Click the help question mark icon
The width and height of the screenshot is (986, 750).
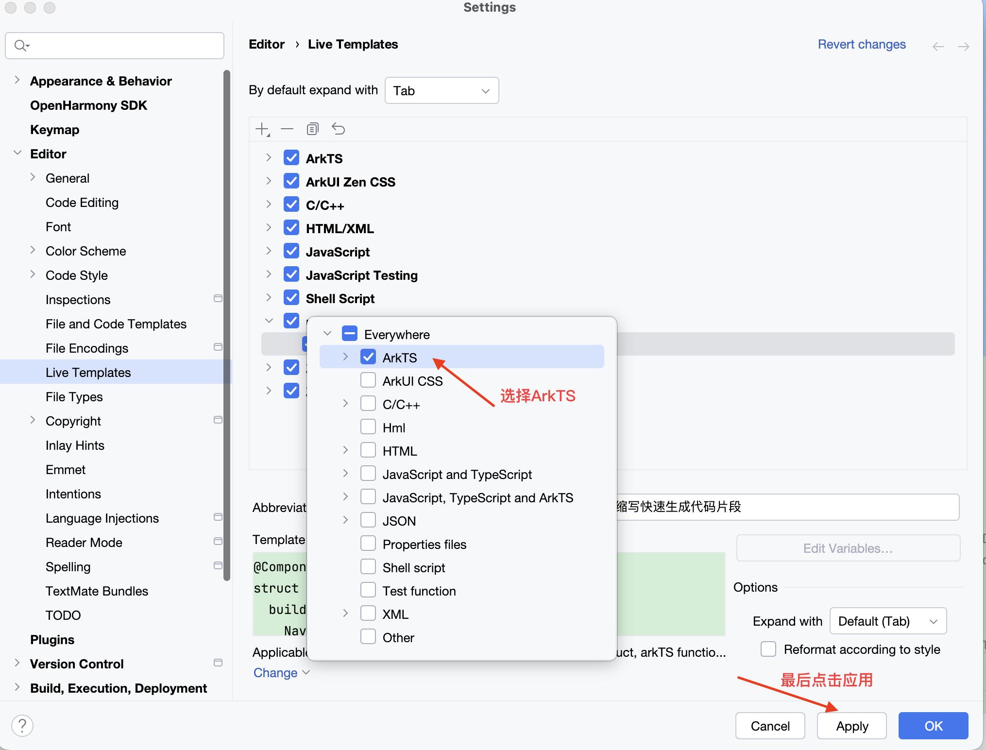[x=22, y=726]
